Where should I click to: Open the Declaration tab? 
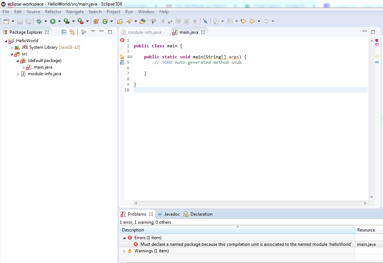198,214
